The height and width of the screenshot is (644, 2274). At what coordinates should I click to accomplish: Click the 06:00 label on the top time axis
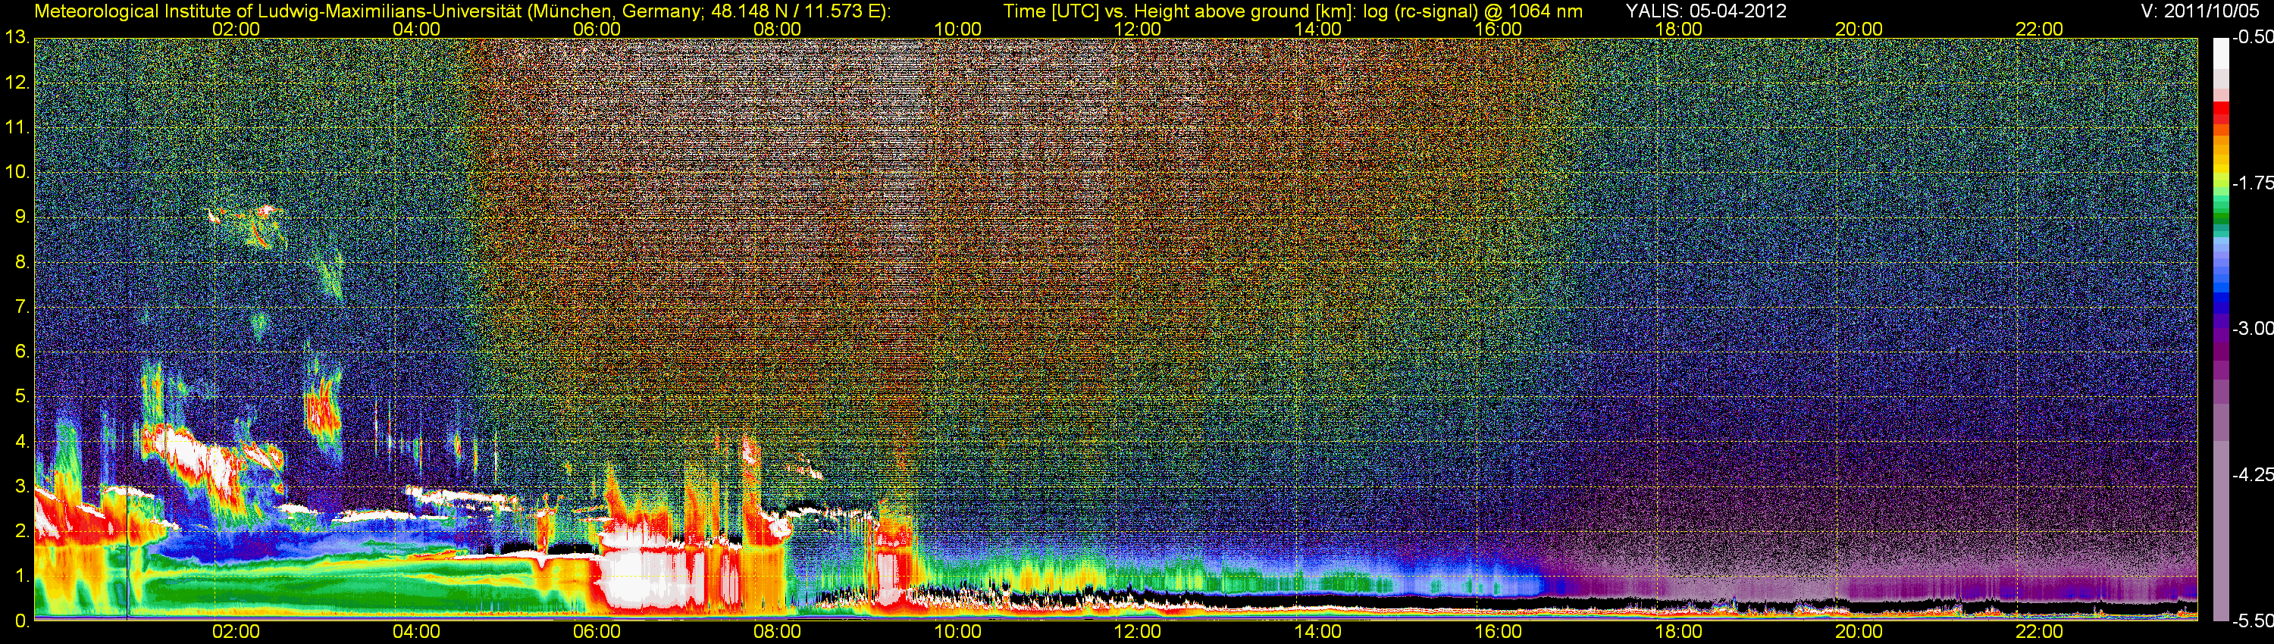(x=597, y=29)
